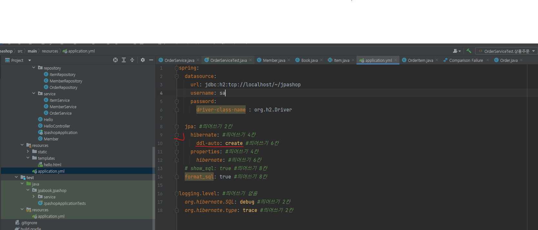538x230 pixels.
Task: Close the Member.java tab
Action: 289,60
